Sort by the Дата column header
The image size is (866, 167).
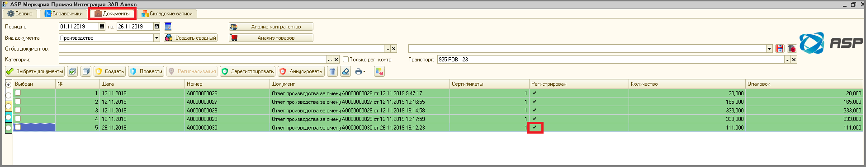142,84
